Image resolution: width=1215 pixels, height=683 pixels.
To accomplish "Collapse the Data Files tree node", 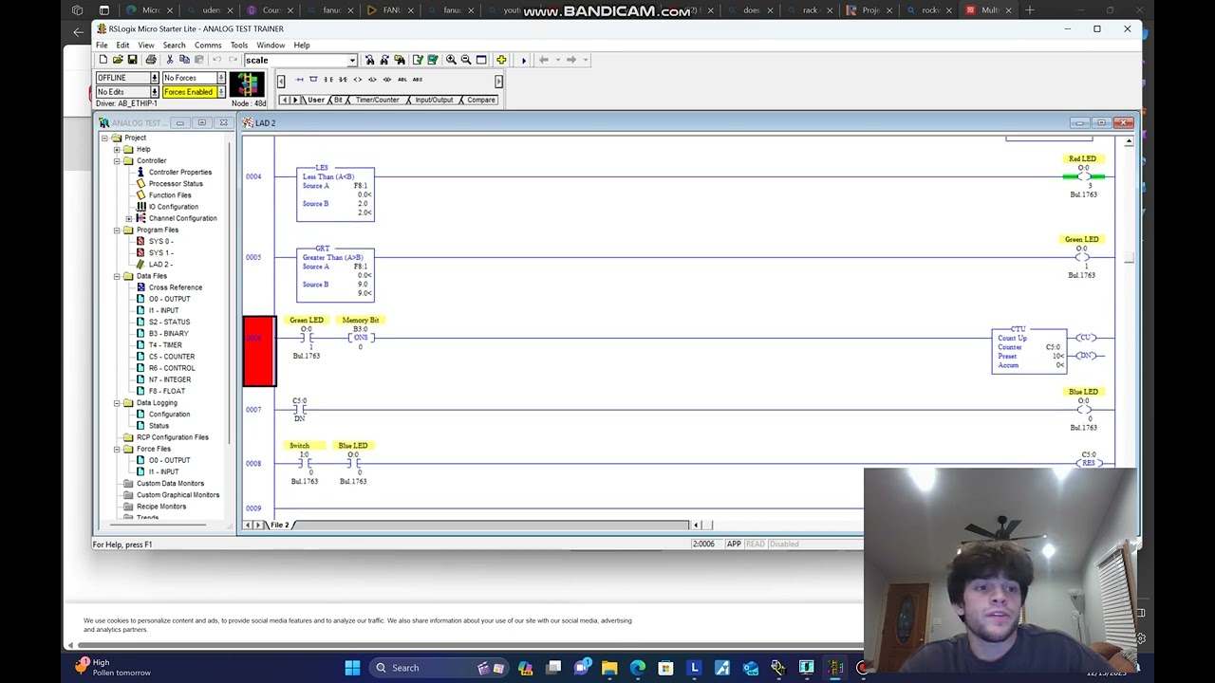I will click(x=117, y=276).
